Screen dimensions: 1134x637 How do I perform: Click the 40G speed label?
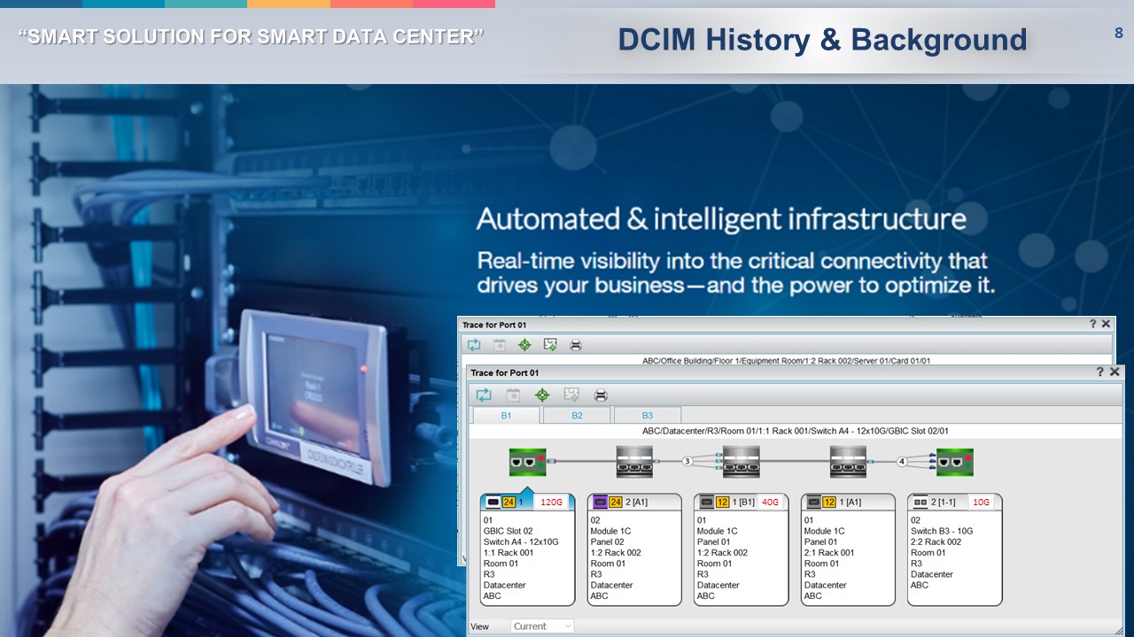coord(770,503)
